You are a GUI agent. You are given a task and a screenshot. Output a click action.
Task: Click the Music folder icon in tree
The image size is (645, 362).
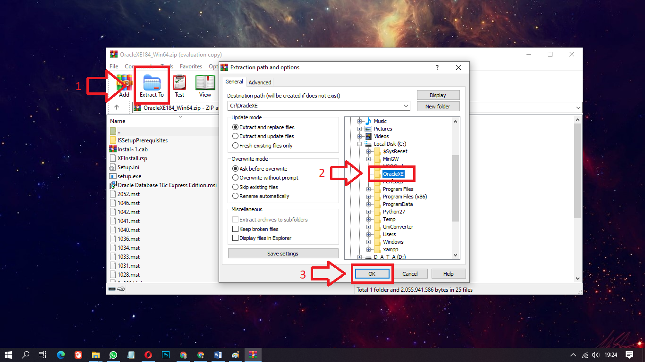tap(368, 121)
